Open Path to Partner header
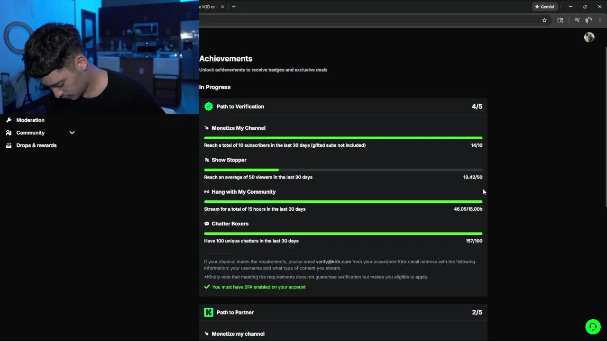 click(x=343, y=312)
